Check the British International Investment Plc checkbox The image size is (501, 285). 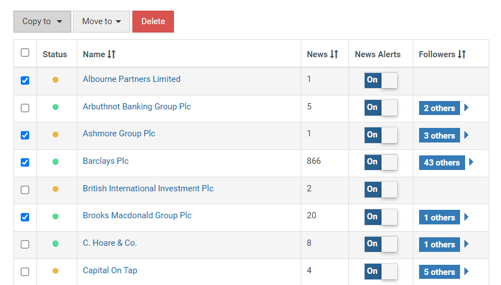click(25, 190)
